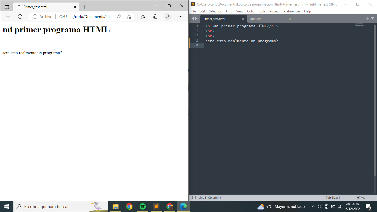Open Edge tab actions menu icon
Viewport: 377px width, 212px height.
point(7,7)
